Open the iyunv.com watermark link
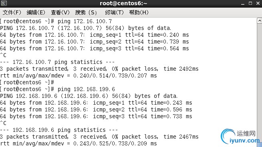This screenshot has width=262, height=147. pyautogui.click(x=245, y=141)
